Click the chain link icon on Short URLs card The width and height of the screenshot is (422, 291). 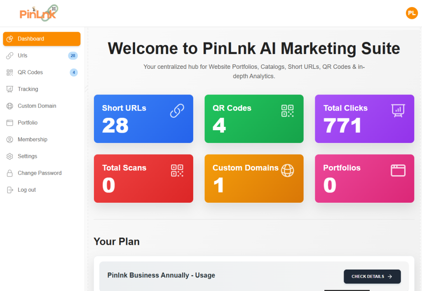tap(177, 110)
